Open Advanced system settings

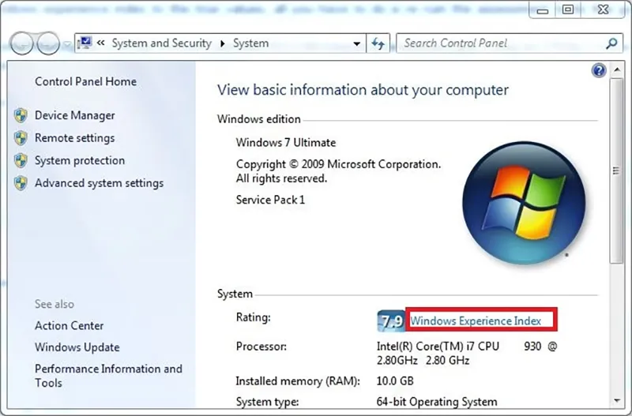[x=99, y=183]
